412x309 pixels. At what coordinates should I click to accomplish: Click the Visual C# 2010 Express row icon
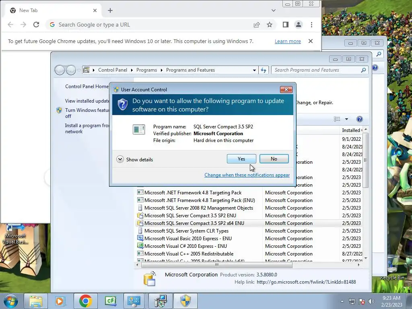point(140,246)
